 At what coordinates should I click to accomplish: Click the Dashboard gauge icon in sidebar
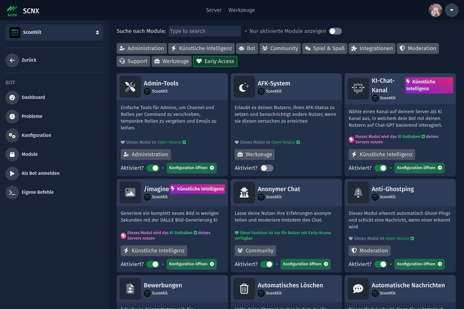point(12,97)
